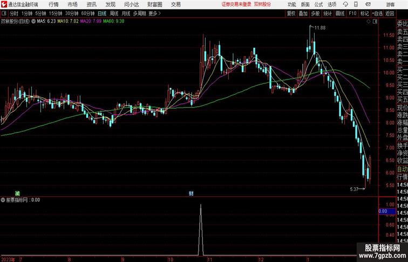Click +自选 to add to watchlist
Viewport: 408px width, 262px height.
click(377, 13)
